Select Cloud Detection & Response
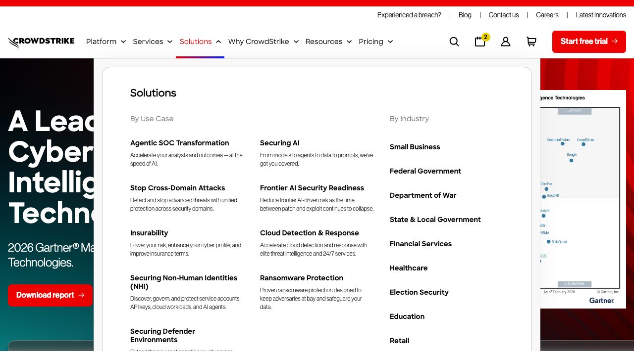Image resolution: width=634 pixels, height=356 pixels. [x=310, y=233]
